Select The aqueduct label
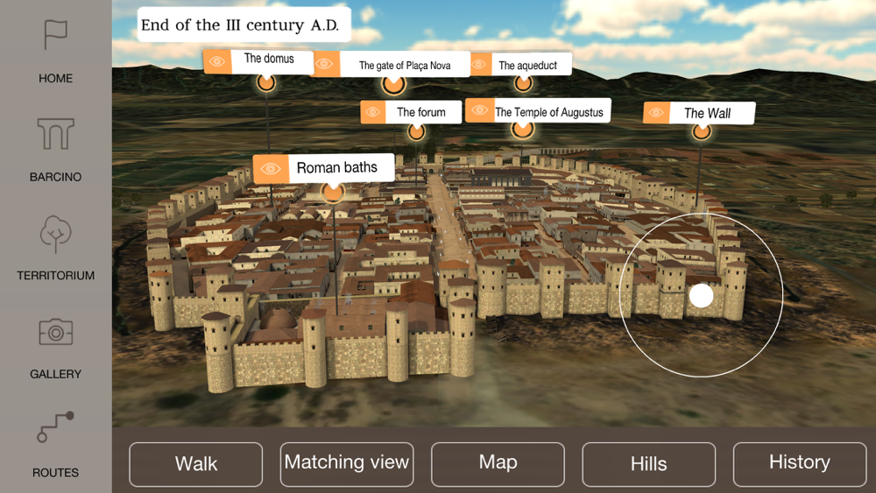 [527, 66]
